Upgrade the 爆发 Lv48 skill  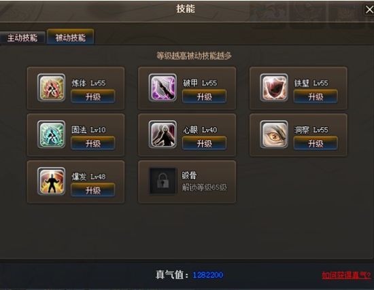click(x=93, y=190)
